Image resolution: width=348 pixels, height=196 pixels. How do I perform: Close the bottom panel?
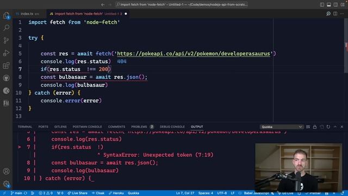(342, 127)
